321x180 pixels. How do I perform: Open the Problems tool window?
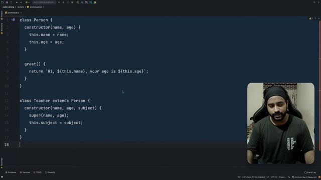11,172
